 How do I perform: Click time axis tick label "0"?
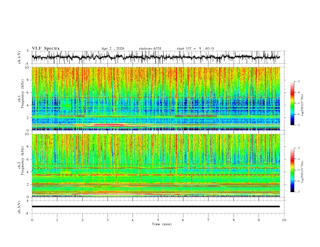point(32,220)
